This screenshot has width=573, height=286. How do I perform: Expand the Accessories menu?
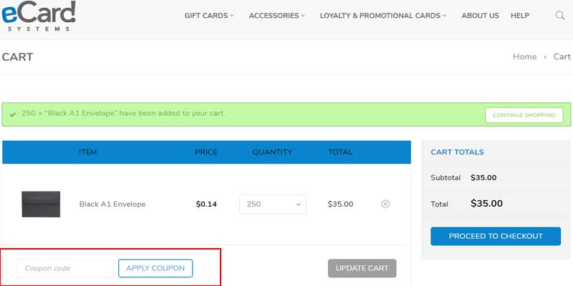pos(276,16)
